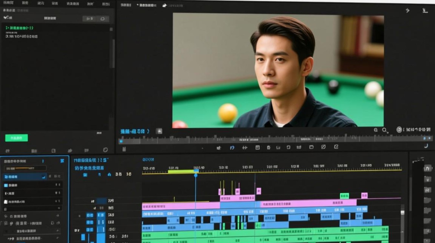Toggle the first blue track button in the track header
Viewport: 435px width, 243px height.
click(90, 215)
